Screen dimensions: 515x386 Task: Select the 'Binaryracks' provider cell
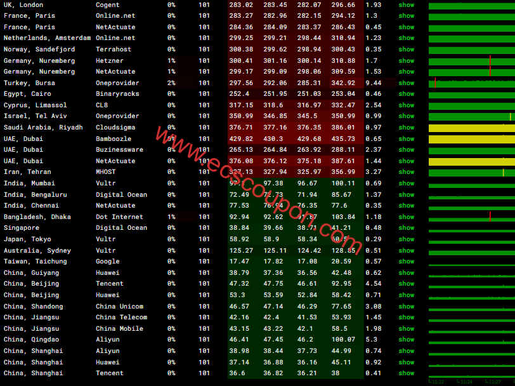tap(117, 94)
